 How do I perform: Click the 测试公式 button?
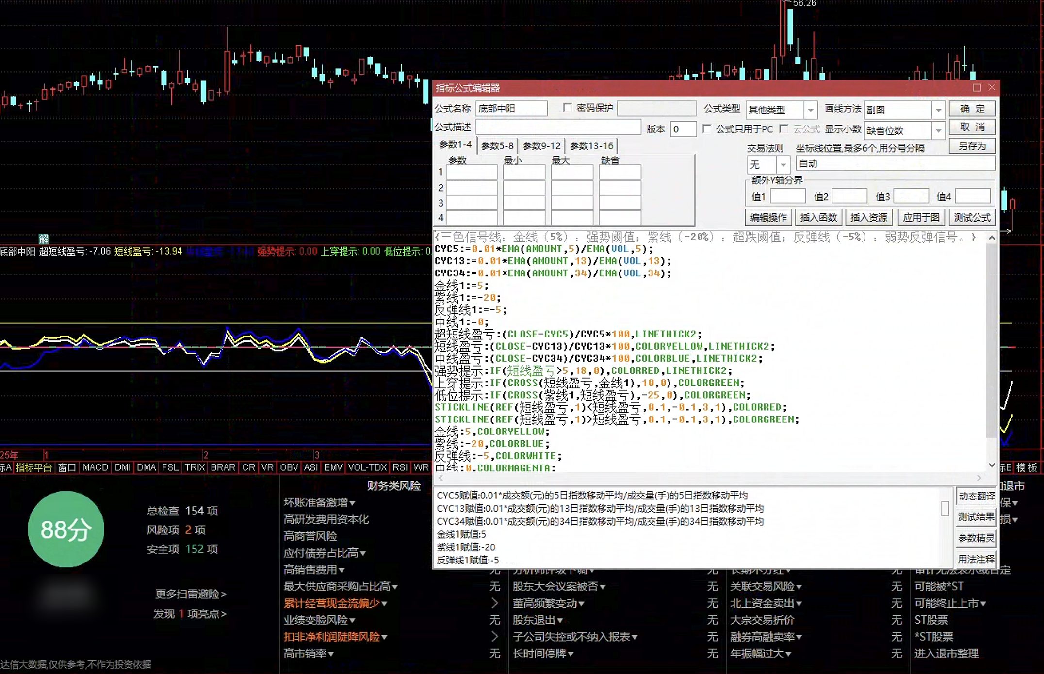pyautogui.click(x=972, y=217)
